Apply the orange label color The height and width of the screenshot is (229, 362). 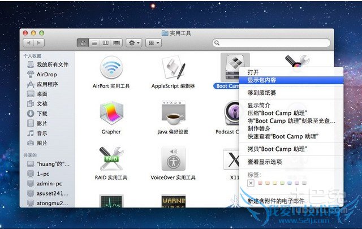point(268,183)
